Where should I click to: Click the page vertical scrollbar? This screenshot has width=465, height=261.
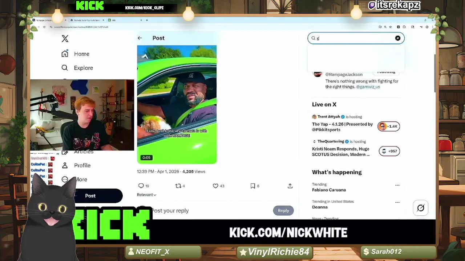(434, 73)
